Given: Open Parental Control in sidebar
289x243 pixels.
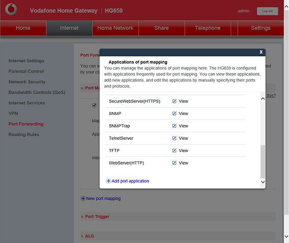Looking at the screenshot, I should point(26,71).
